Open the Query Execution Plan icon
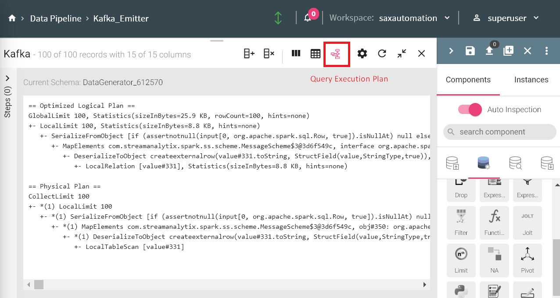The image size is (560, 298). click(336, 54)
